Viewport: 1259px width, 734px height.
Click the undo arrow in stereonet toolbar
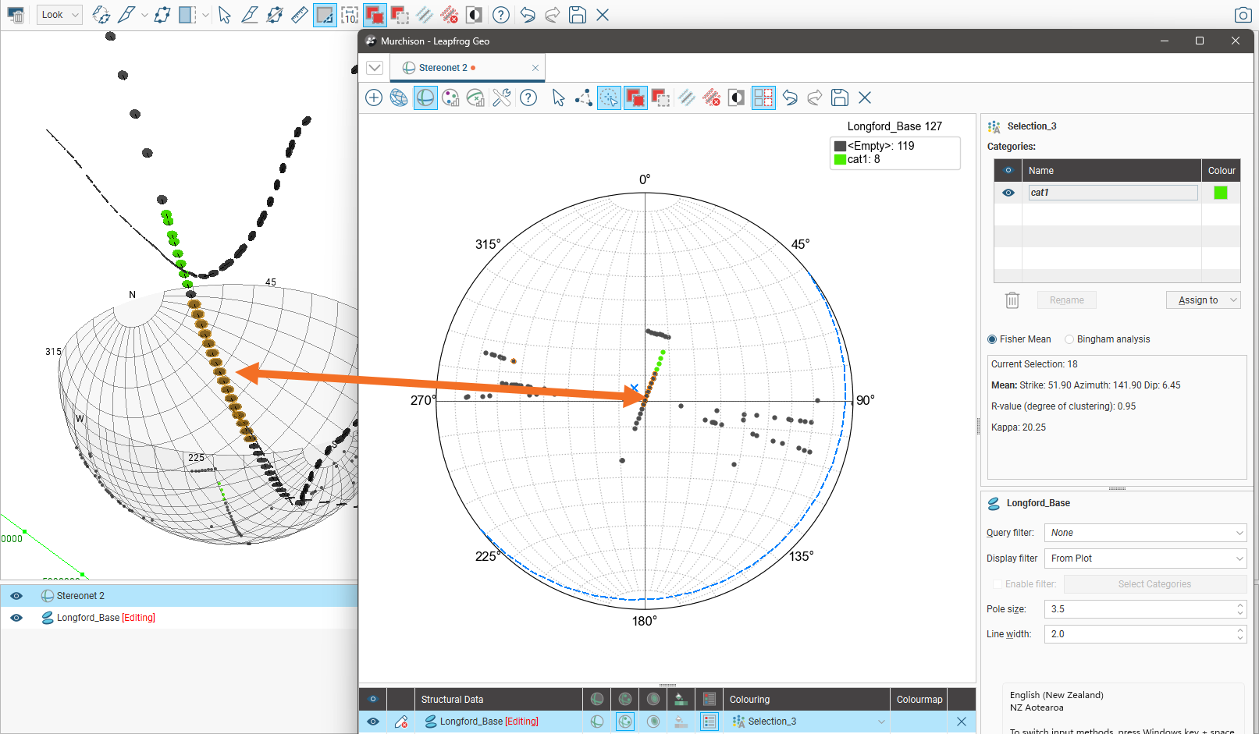[x=790, y=98]
